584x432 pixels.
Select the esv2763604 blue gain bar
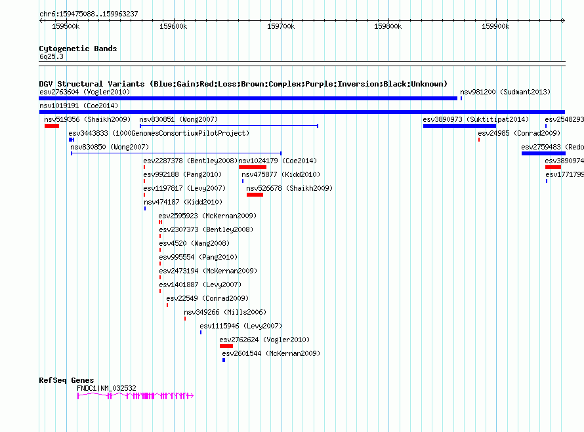tap(248, 98)
